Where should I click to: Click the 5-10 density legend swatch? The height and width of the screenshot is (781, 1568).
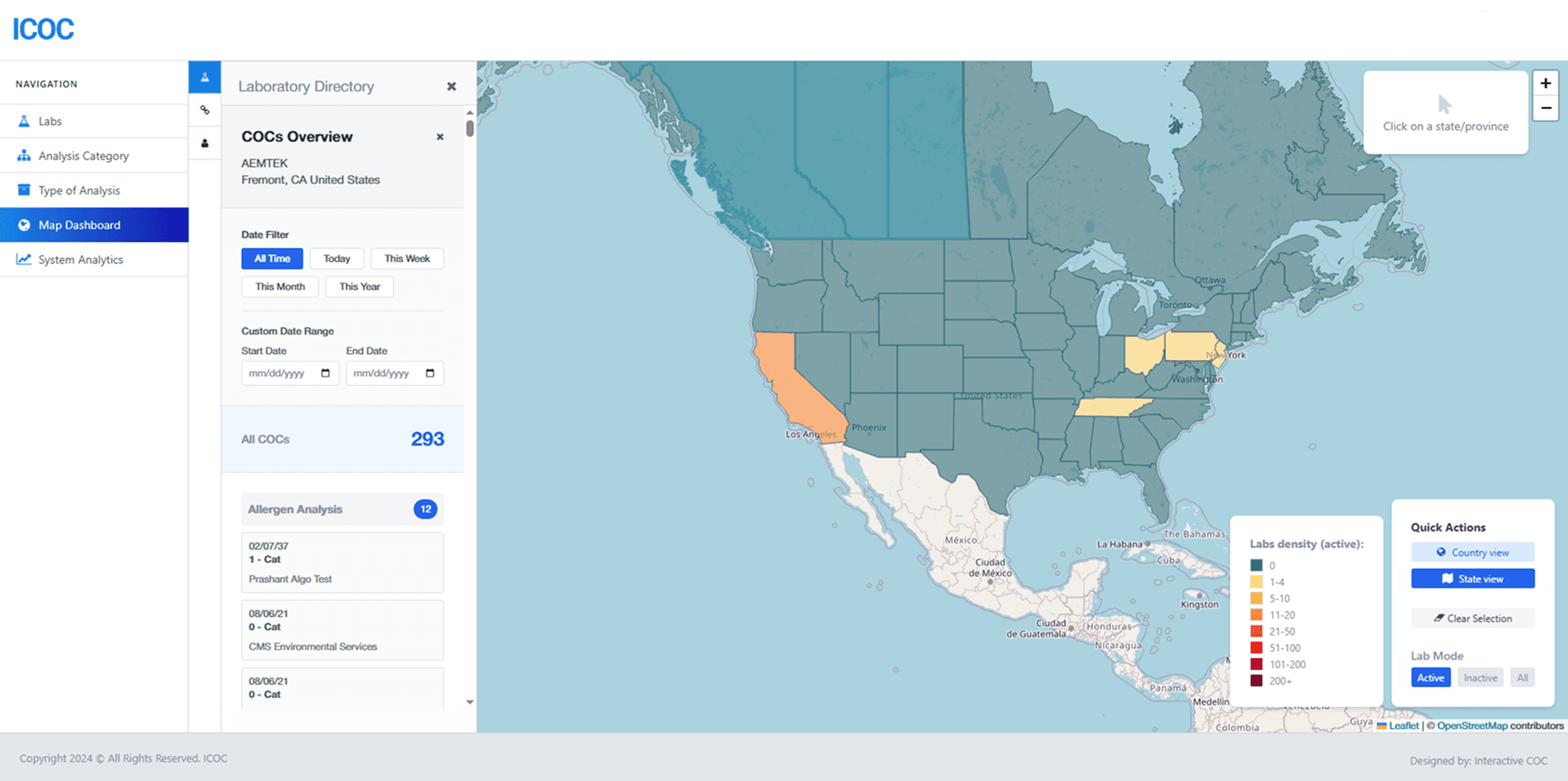1257,598
